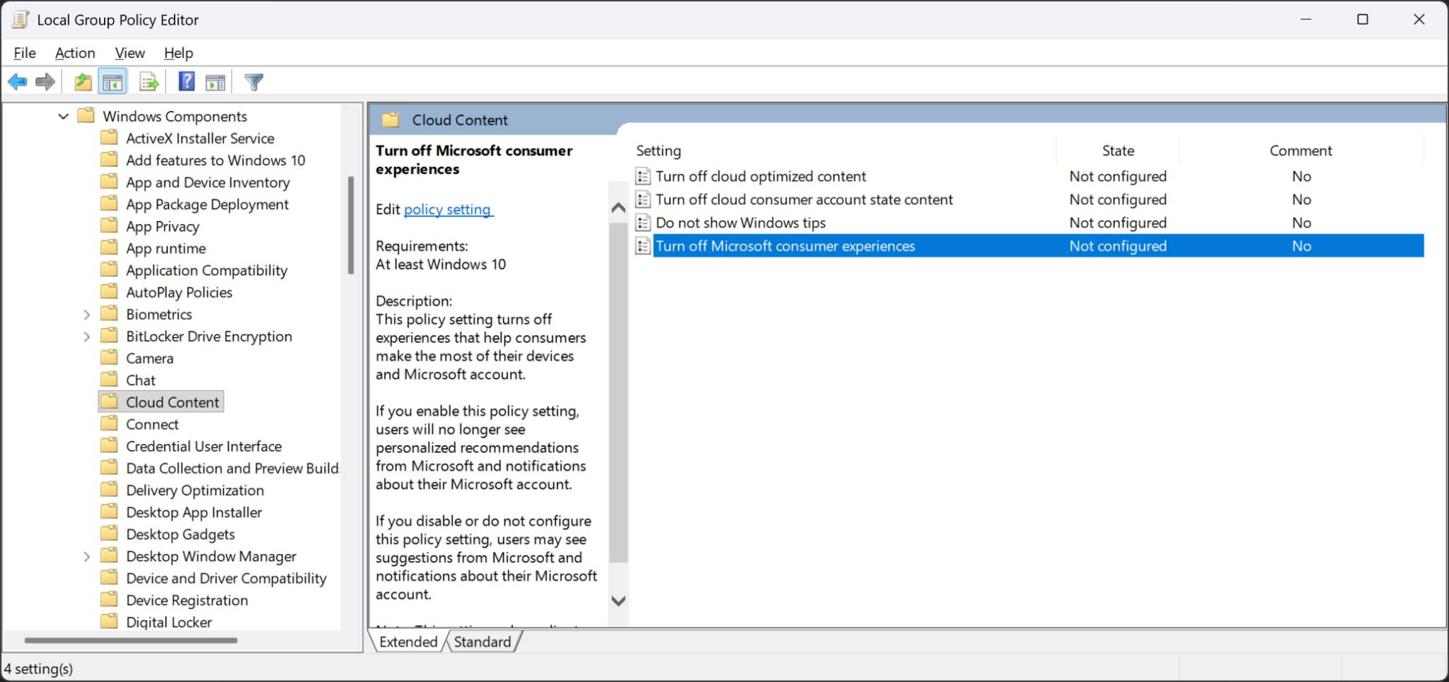1449x682 pixels.
Task: Toggle the Show/Hide Action Pane icon
Action: coord(215,83)
